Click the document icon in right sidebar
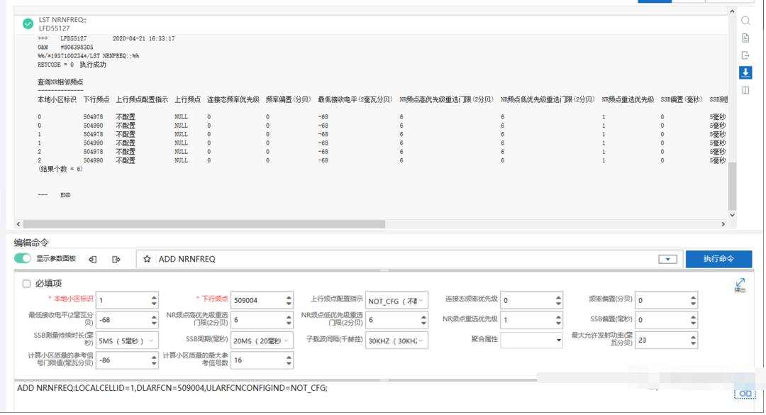 coord(745,38)
